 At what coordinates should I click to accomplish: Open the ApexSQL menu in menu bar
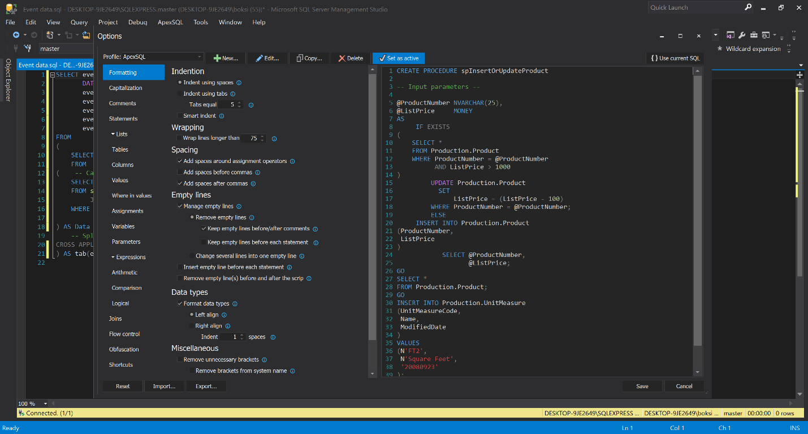pos(170,22)
